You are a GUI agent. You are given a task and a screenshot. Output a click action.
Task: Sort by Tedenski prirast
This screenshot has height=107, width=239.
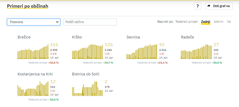(186, 22)
